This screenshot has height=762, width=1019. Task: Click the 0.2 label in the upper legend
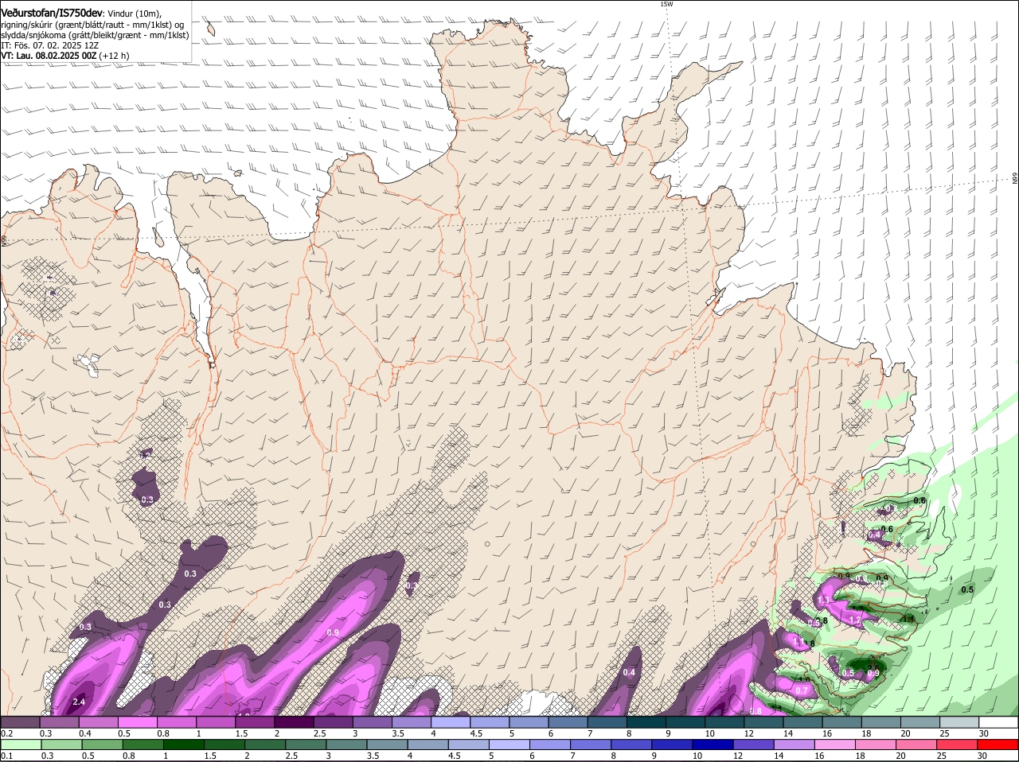(x=6, y=733)
